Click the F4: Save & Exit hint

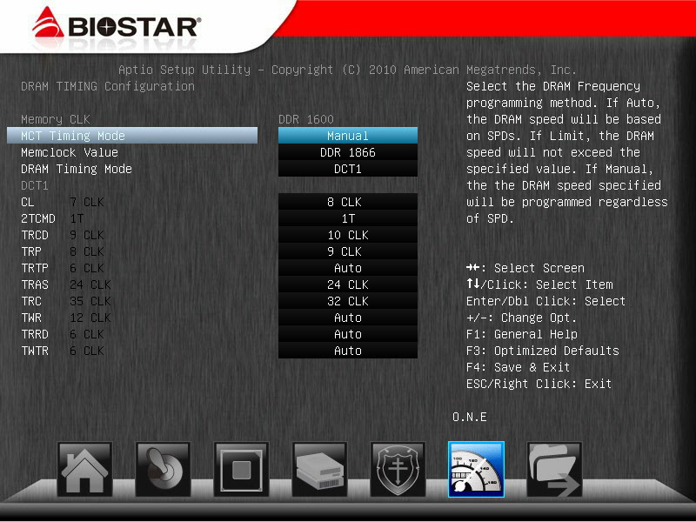(518, 367)
